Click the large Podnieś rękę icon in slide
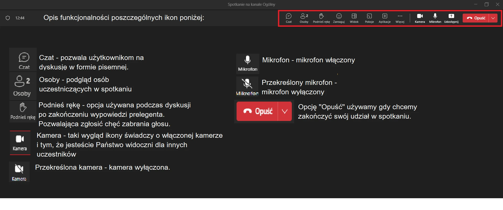503x210 pixels. click(x=23, y=112)
